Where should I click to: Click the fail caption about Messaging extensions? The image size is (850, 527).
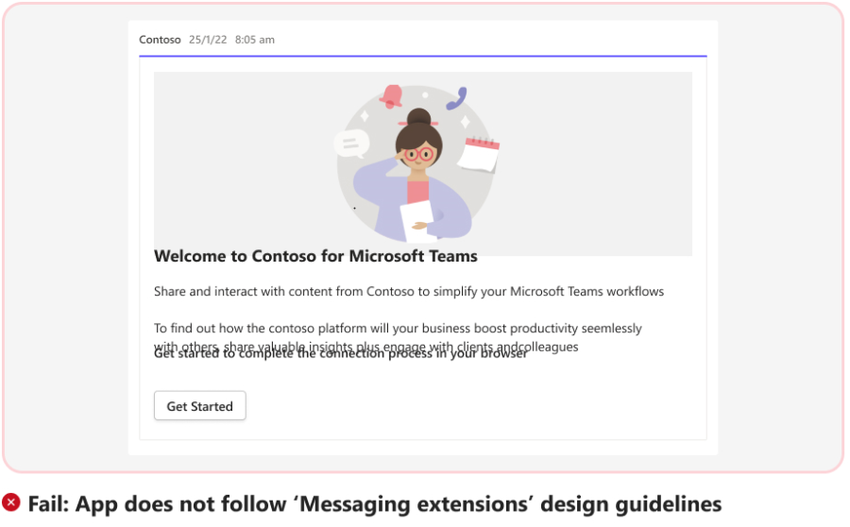click(x=374, y=503)
